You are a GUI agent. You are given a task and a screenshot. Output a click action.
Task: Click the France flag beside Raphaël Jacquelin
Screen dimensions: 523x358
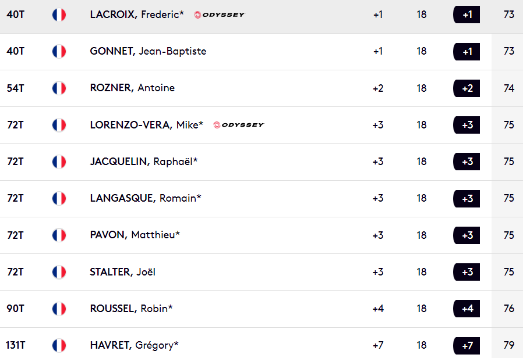59,162
